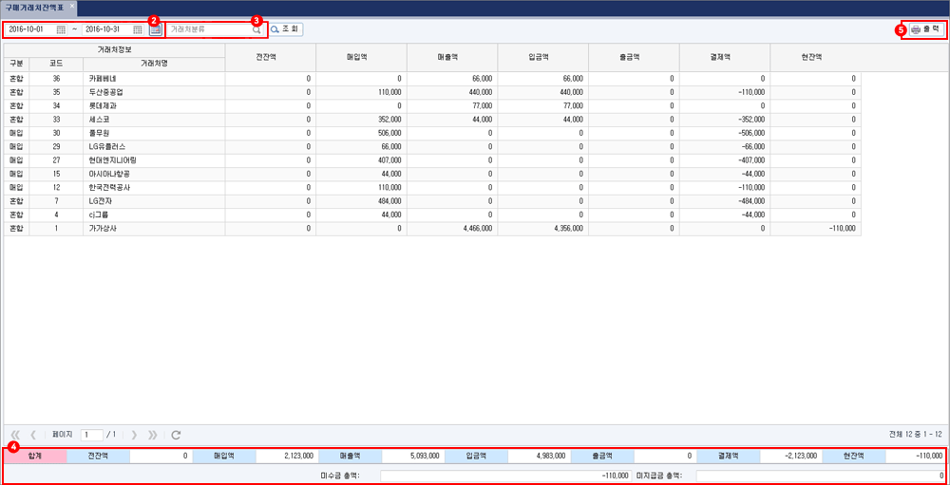Screen dimensions: 950x485
Task: Click 4,466,000 매출액 cell for 가가상사
Action: (452, 229)
